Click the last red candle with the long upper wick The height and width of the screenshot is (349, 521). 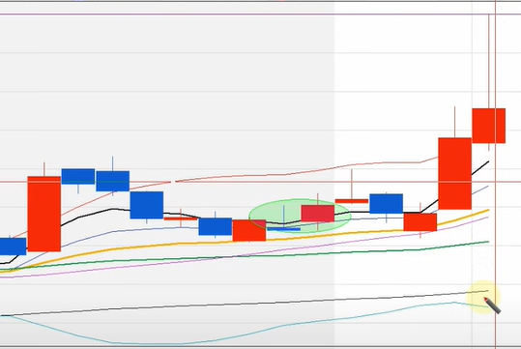pos(489,126)
